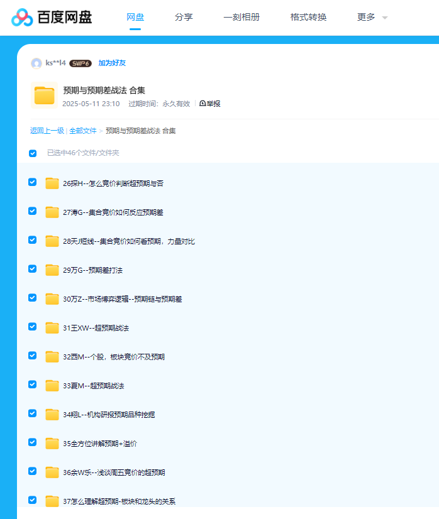Open the 一刻相册 tab
Viewport: 439px width, 519px height.
coord(242,18)
